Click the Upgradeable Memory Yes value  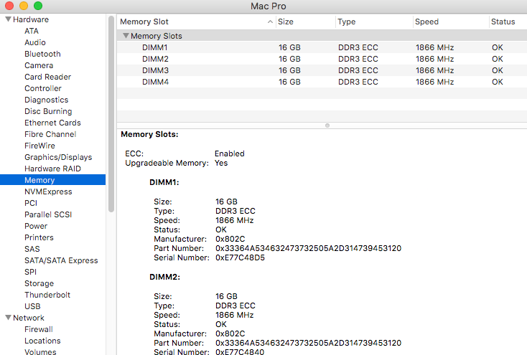[221, 163]
